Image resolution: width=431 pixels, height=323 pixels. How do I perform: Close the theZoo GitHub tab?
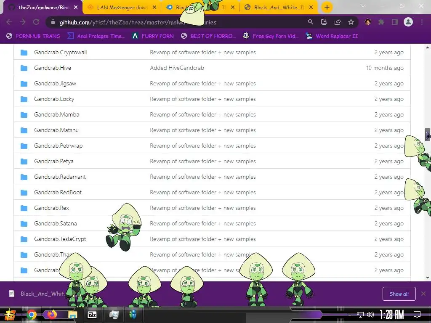click(x=76, y=8)
